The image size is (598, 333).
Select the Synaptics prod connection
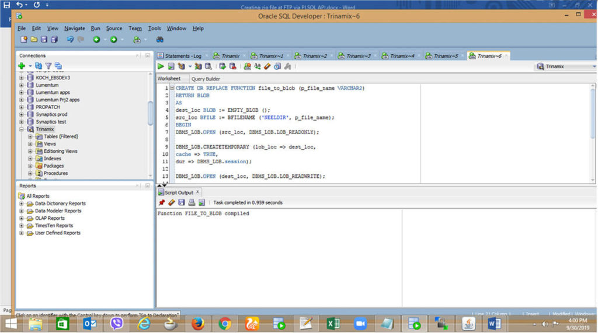(x=51, y=114)
